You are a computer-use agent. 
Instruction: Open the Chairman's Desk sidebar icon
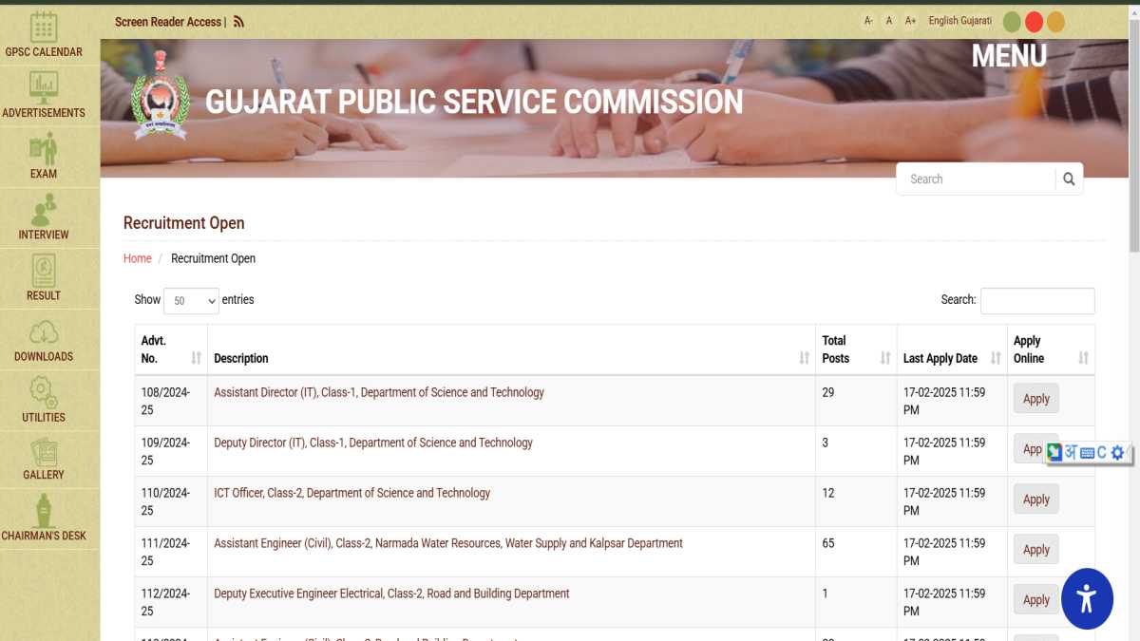[44, 511]
